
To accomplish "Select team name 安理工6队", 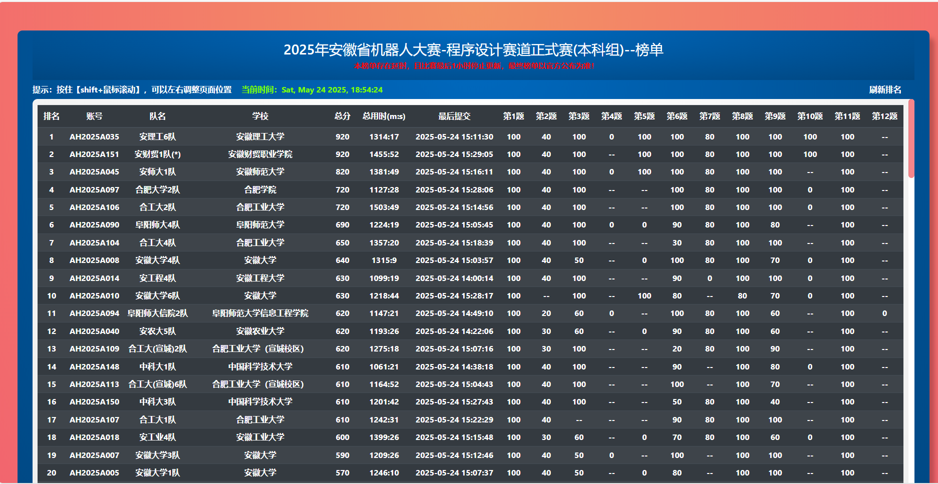I will click(x=157, y=136).
